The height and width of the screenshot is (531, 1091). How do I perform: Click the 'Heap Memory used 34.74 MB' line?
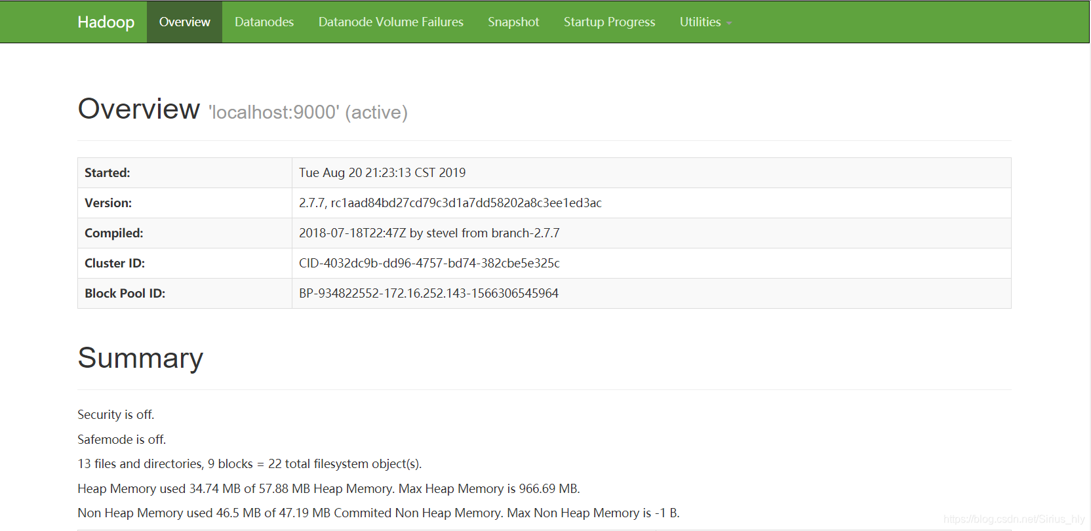(328, 489)
